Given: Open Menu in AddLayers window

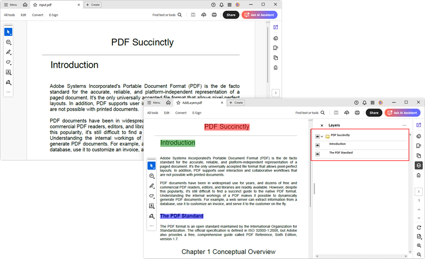Looking at the screenshot, I should pos(154,103).
